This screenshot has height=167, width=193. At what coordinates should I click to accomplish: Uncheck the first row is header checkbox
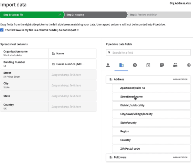click(2, 30)
